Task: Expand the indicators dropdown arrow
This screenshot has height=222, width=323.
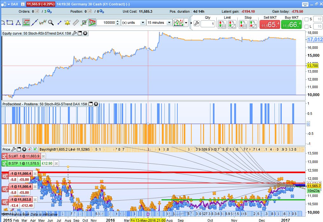Action: pos(186,23)
